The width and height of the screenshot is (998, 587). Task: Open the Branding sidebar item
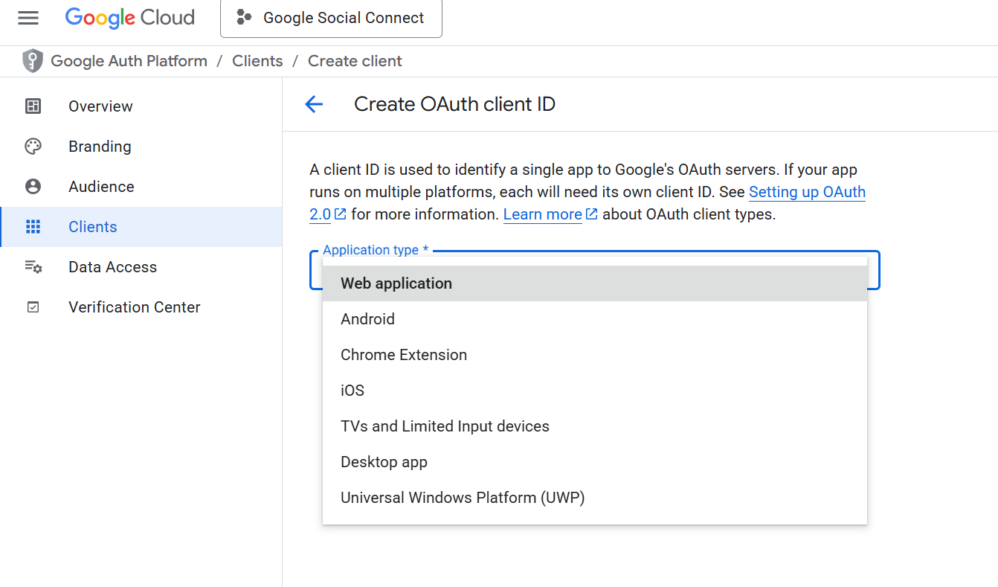[141, 147]
